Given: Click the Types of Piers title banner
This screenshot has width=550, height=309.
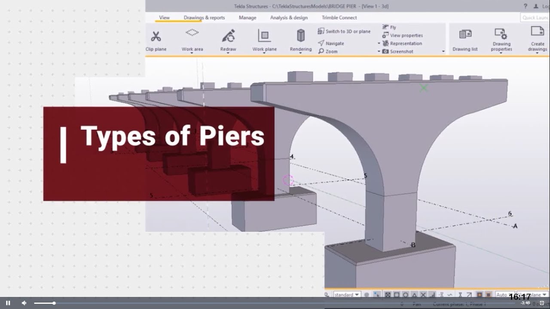Looking at the screenshot, I should tap(159, 154).
